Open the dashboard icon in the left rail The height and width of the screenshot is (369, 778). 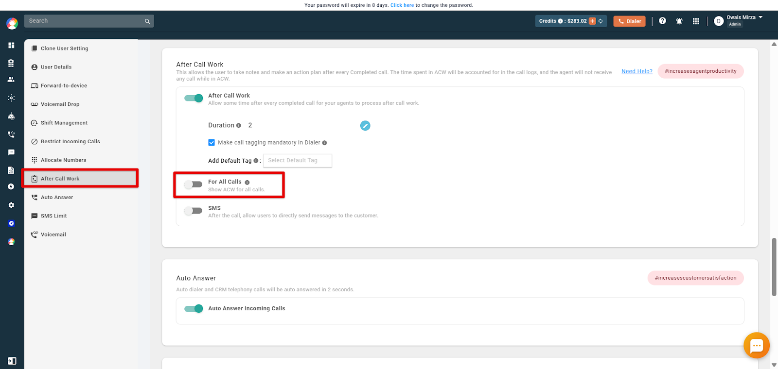(x=11, y=45)
